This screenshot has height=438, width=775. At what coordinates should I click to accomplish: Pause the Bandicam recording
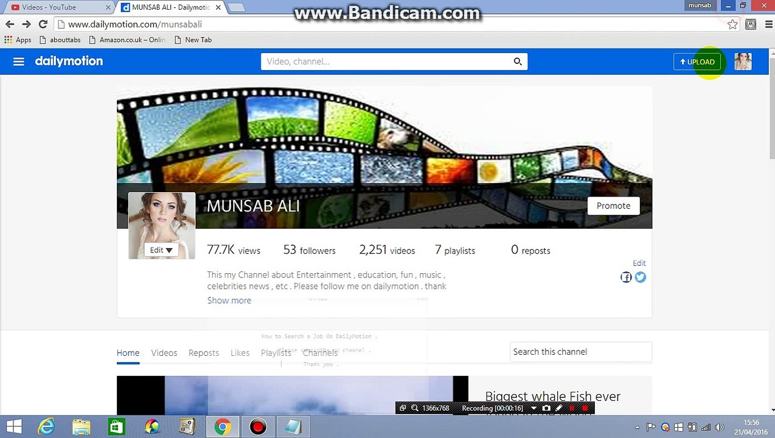click(x=572, y=408)
